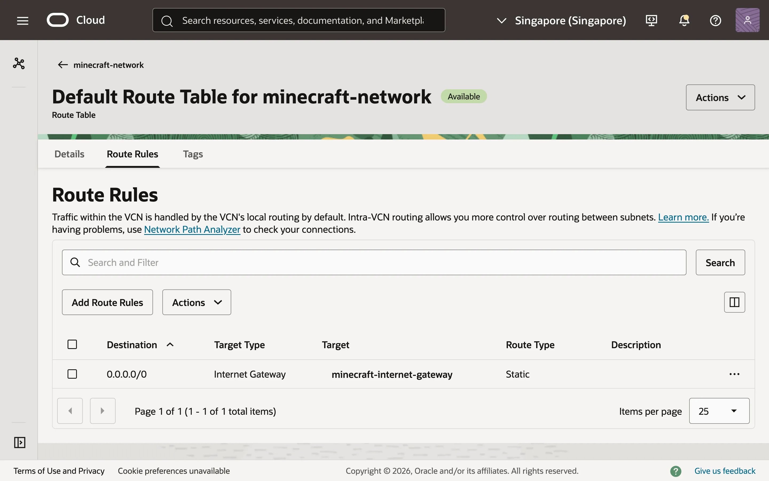Image resolution: width=769 pixels, height=481 pixels.
Task: Open the Network Path Analyzer link
Action: click(x=192, y=229)
